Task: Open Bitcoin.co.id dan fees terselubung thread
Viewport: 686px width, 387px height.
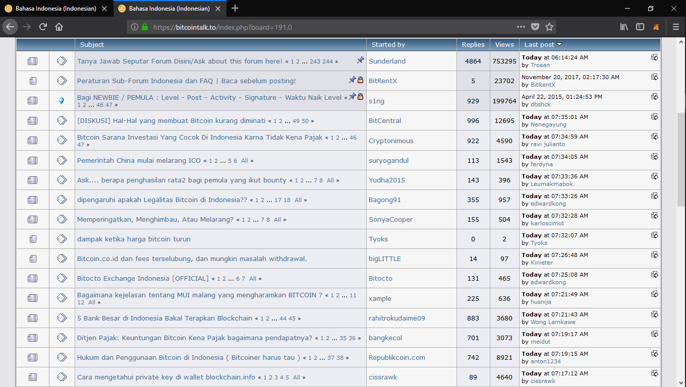Action: click(x=192, y=259)
